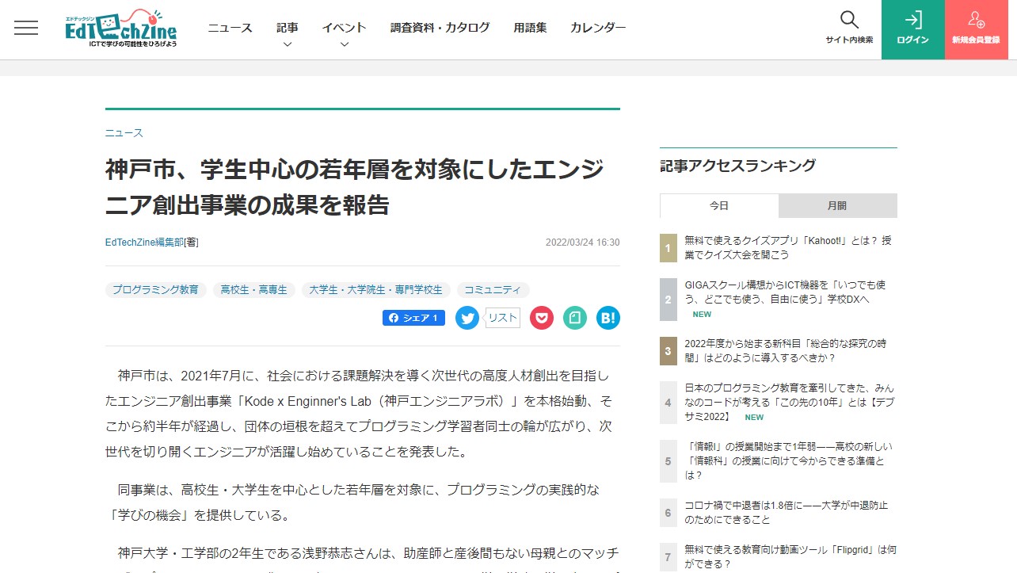
Task: Bookmark with Hatena B! icon
Action: (x=608, y=318)
